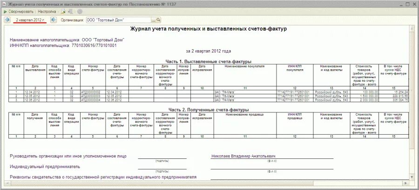Click the amount 2 000 000,00 cell
The image size is (419, 190).
(364, 100)
